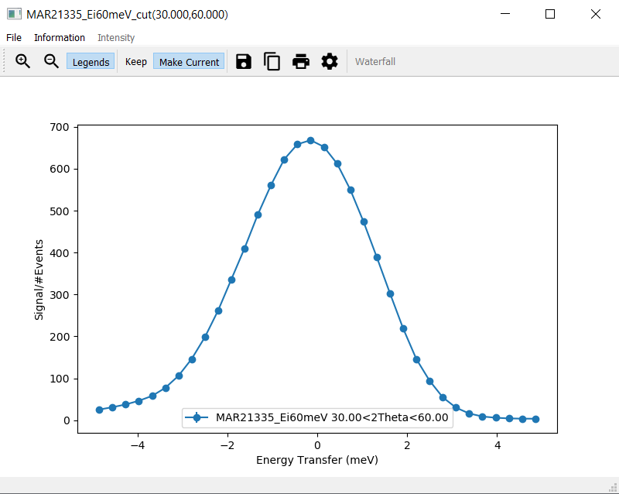Maximize the plot window

click(550, 14)
